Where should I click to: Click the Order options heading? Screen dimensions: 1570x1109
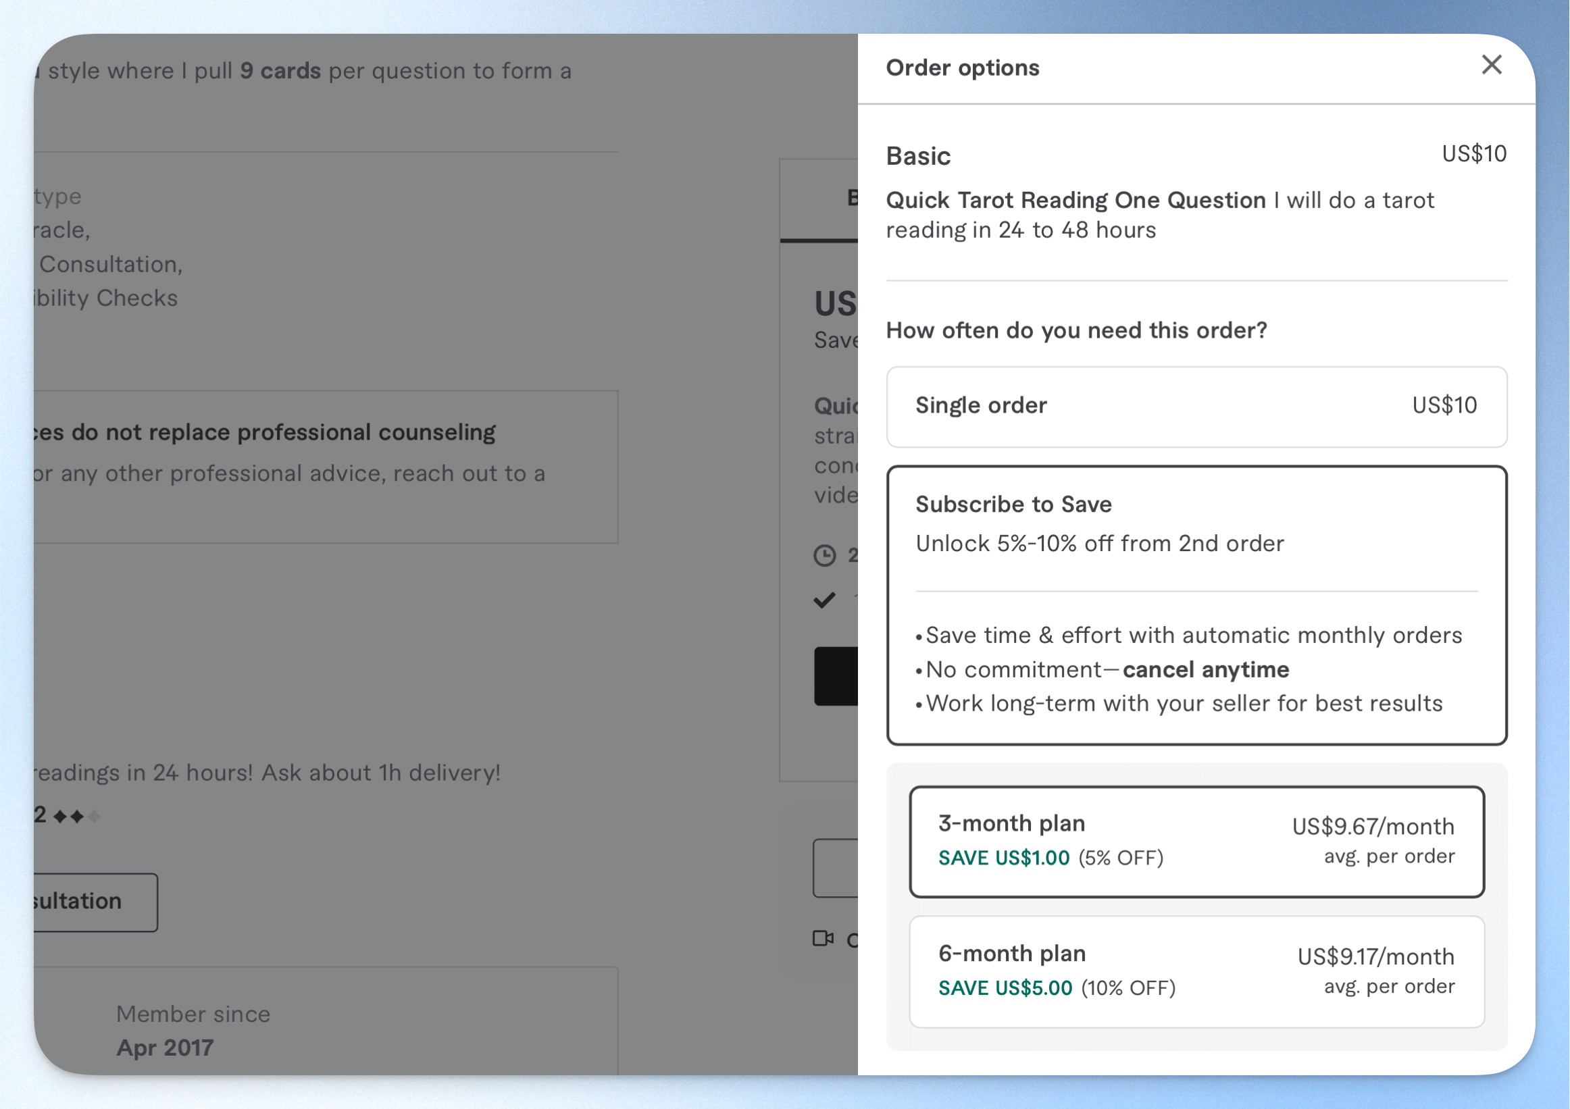[962, 68]
